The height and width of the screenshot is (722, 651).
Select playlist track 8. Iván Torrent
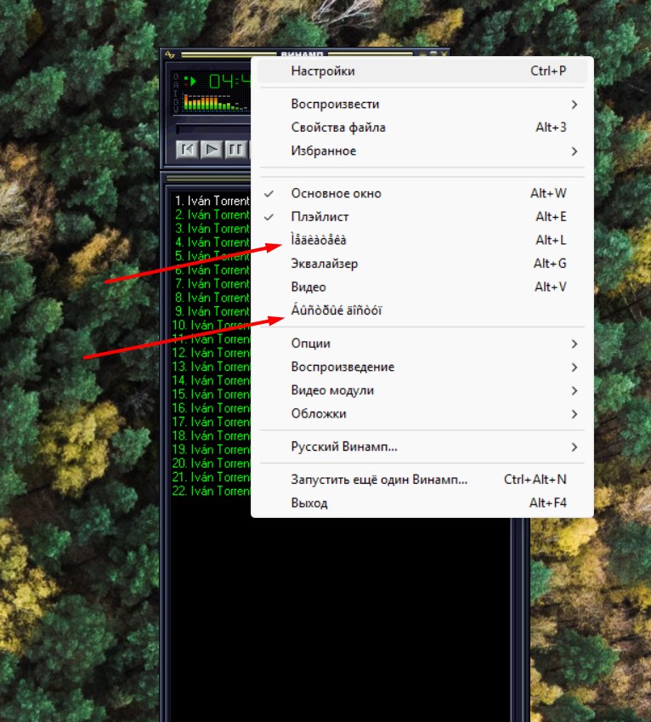pos(212,298)
